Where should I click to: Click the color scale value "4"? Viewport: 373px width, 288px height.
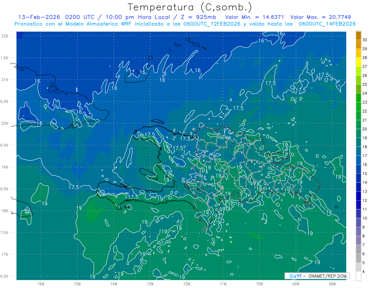pyautogui.click(x=364, y=272)
